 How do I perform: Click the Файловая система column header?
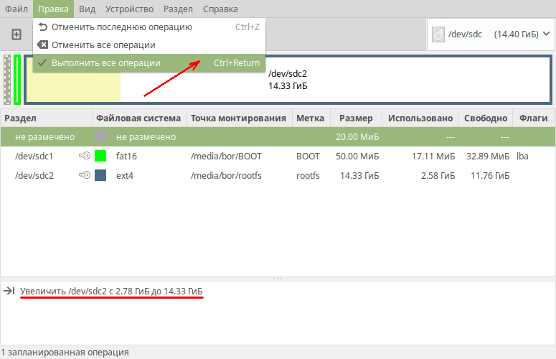tap(139, 118)
